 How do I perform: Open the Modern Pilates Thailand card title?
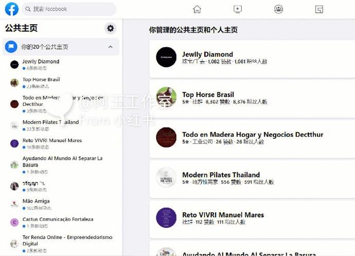(x=221, y=175)
